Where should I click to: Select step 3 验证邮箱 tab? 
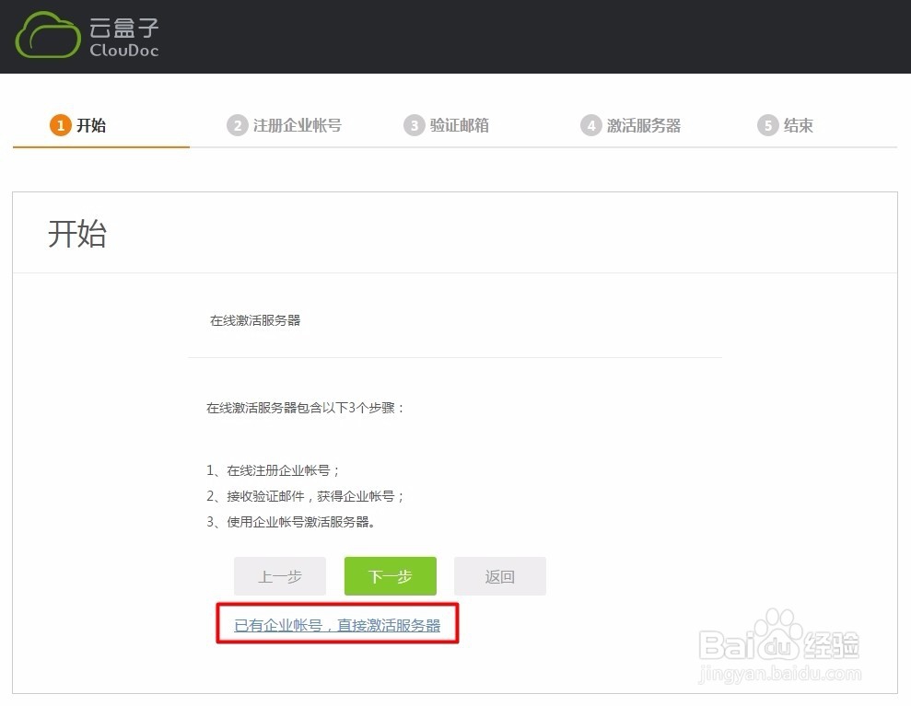(446, 125)
